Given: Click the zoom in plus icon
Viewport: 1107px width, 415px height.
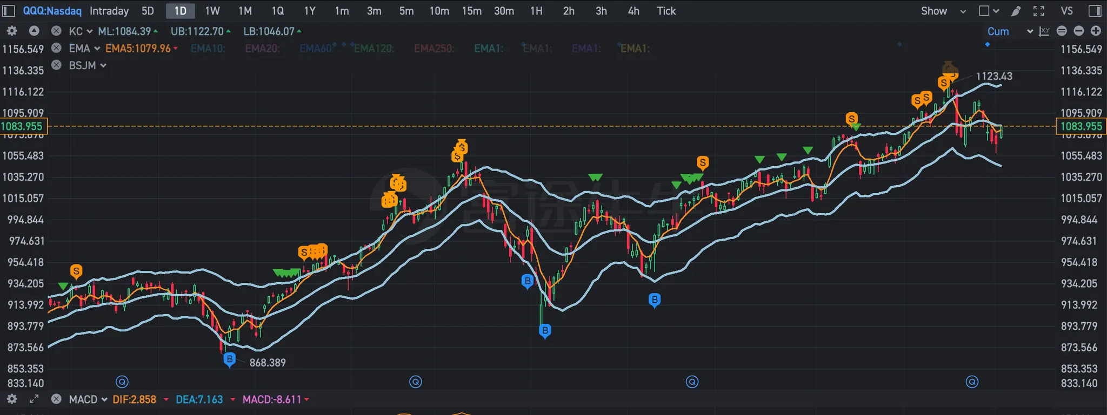Looking at the screenshot, I should [x=1096, y=31].
